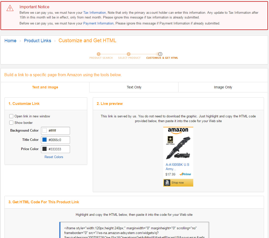Click the Title Color label
Image resolution: width=269 pixels, height=238 pixels.
30,140
